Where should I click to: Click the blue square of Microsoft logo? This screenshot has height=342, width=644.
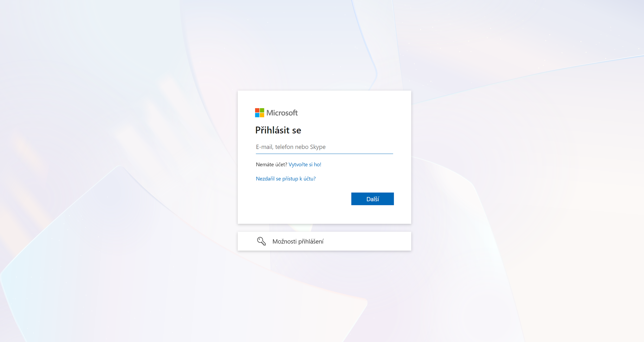coord(257,115)
